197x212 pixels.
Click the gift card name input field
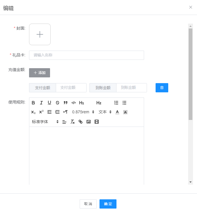click(x=86, y=55)
